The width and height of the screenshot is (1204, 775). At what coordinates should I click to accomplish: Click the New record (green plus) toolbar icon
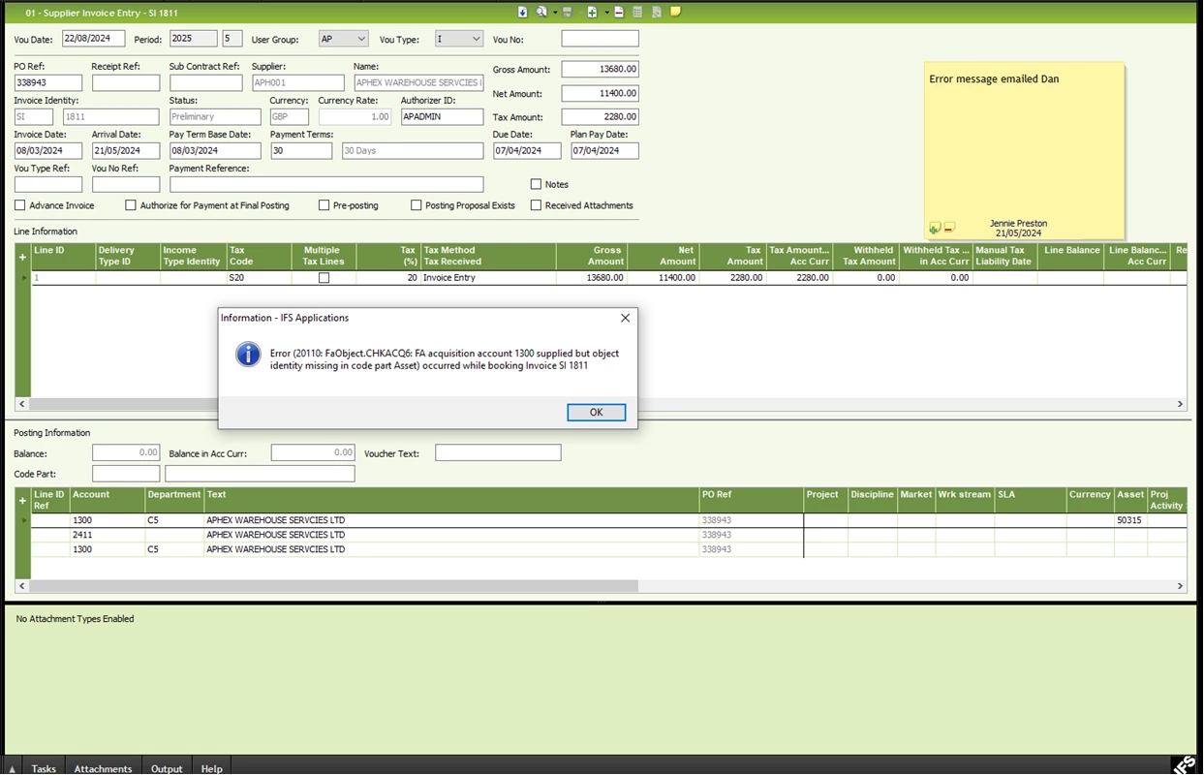(x=592, y=12)
